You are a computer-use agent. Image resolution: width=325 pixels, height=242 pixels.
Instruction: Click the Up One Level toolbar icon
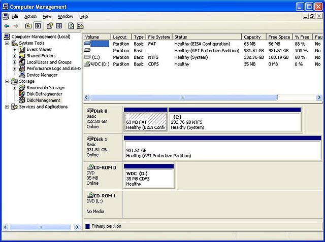(28, 26)
